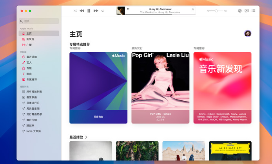The image size is (272, 164).
Task: Click the Hurry Up Tomorrow album artwork
Action: pyautogui.click(x=121, y=11)
